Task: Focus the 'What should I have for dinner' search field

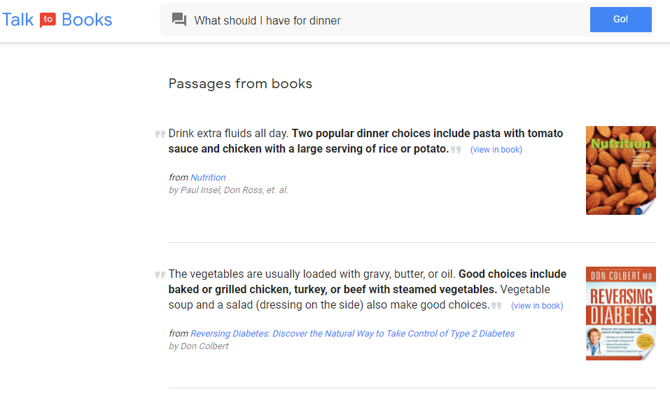Action: pyautogui.click(x=385, y=20)
